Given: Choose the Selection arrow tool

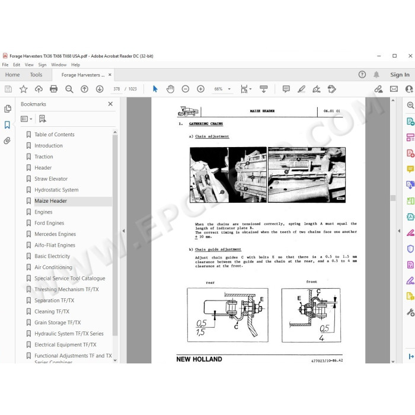Looking at the screenshot, I should pyautogui.click(x=155, y=89).
